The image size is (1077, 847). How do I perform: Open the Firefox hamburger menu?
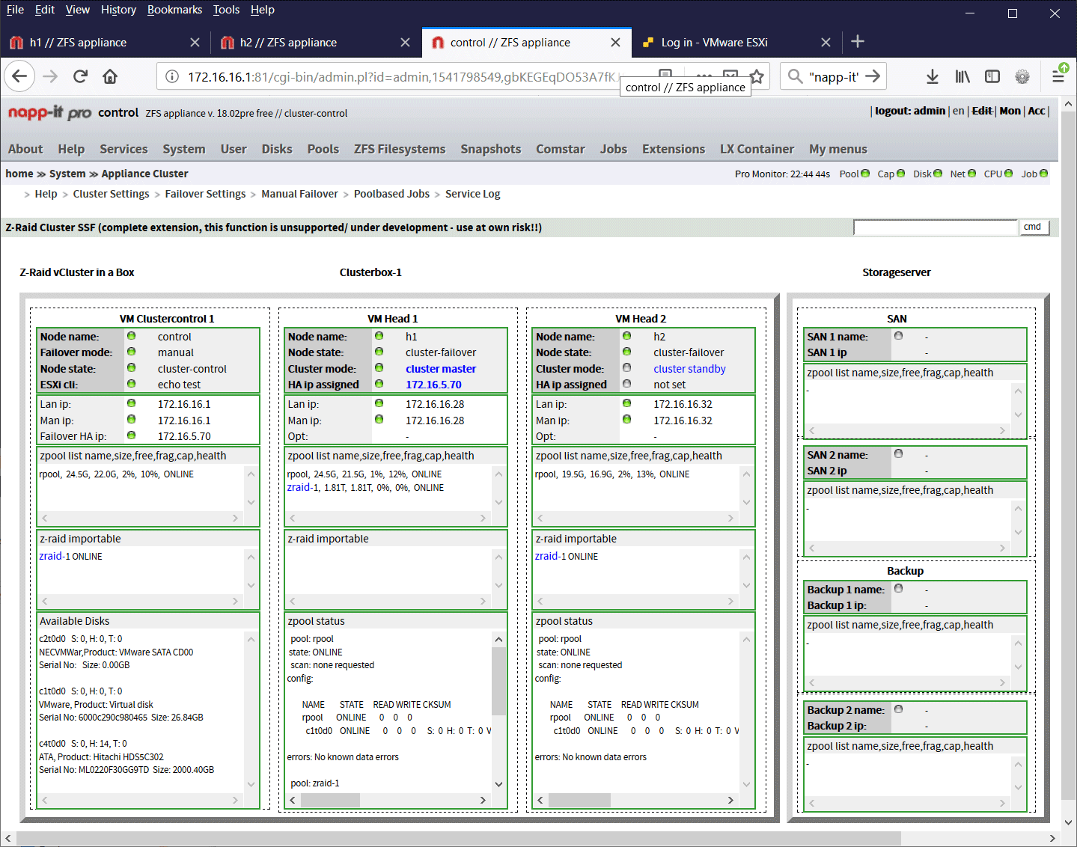click(1059, 76)
